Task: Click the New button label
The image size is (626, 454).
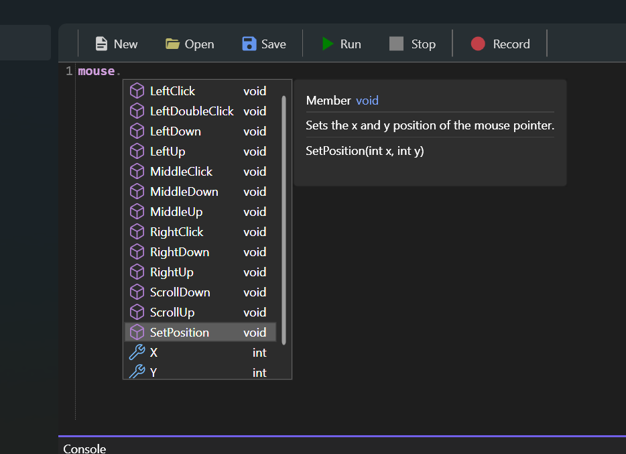Action: pyautogui.click(x=126, y=44)
